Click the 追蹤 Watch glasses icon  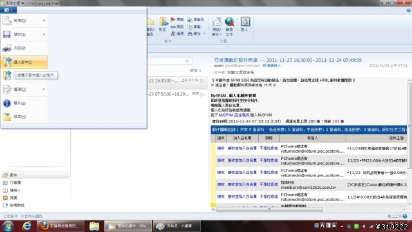pos(177,27)
